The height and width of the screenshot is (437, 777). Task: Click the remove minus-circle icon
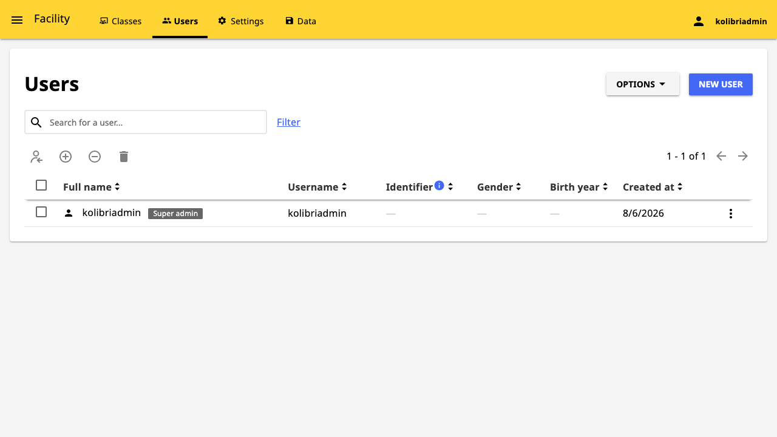point(95,157)
